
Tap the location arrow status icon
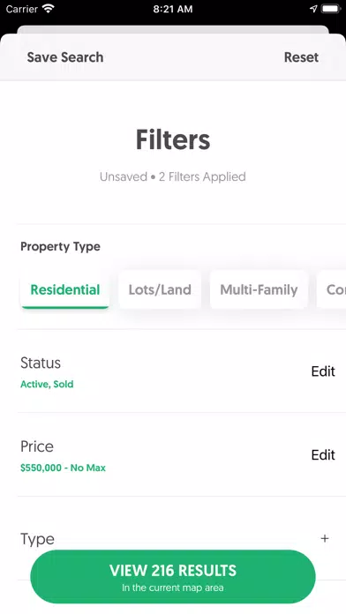tap(313, 9)
